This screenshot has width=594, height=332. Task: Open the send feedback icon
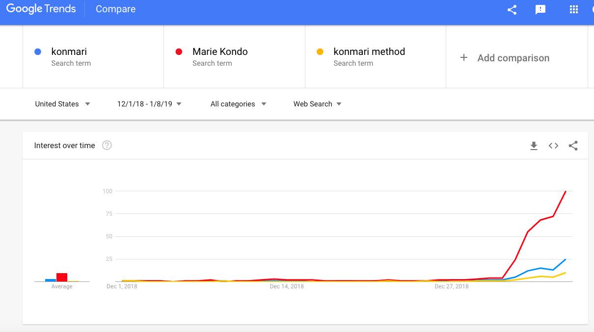pyautogui.click(x=540, y=10)
